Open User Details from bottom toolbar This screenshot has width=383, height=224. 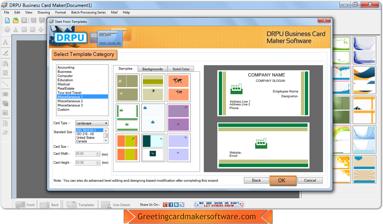[x=116, y=205]
